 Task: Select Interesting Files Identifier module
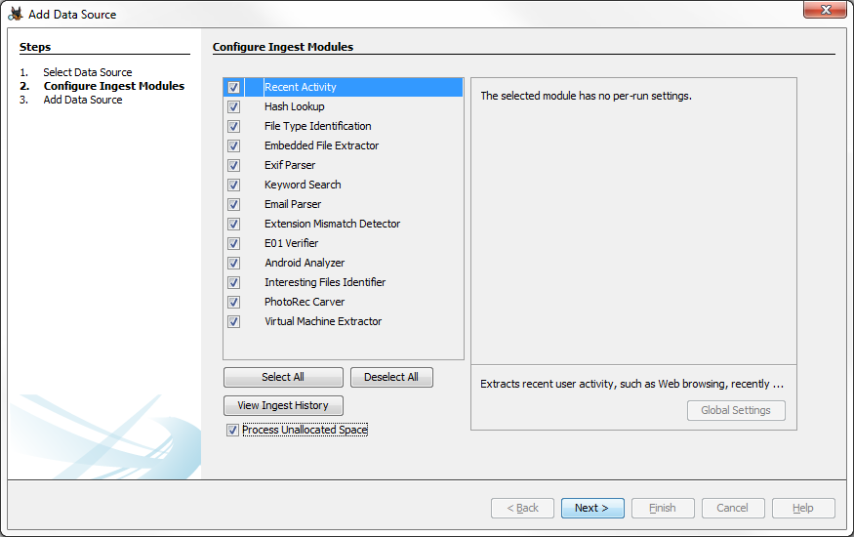coord(325,283)
